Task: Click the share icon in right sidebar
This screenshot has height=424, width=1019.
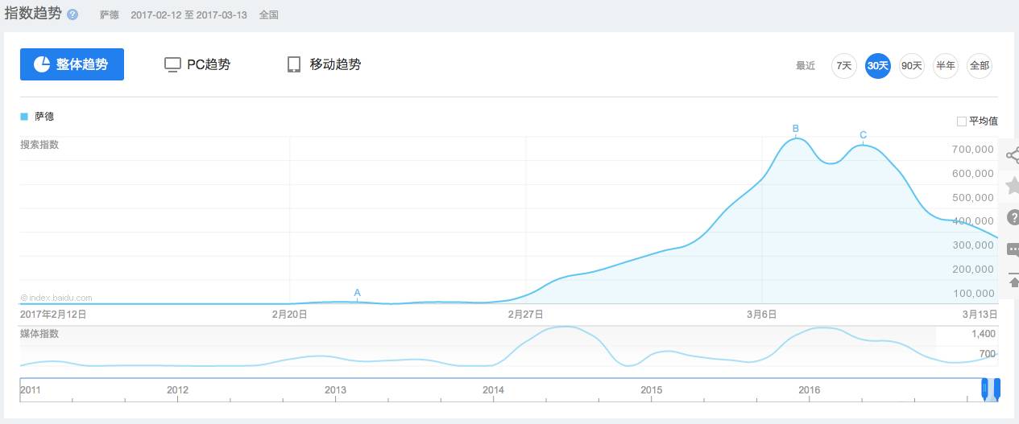Action: (x=1013, y=154)
